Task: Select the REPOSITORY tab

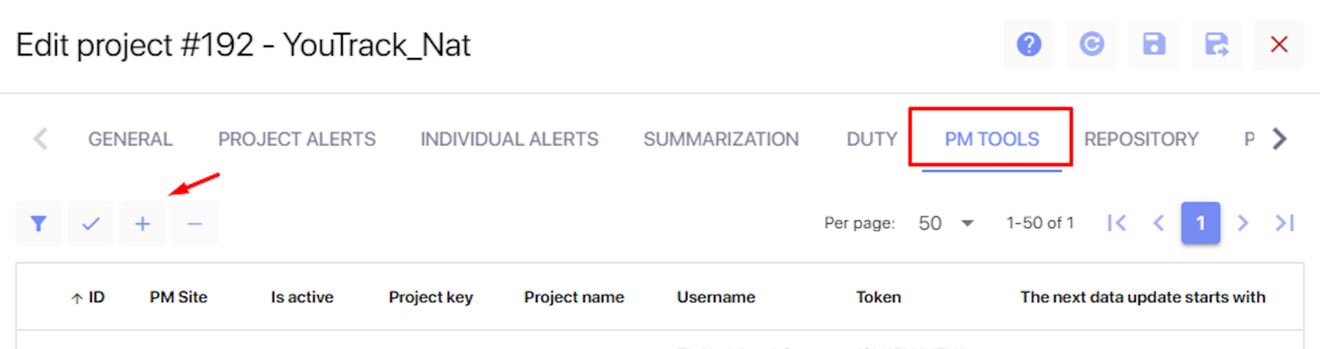Action: click(1141, 139)
